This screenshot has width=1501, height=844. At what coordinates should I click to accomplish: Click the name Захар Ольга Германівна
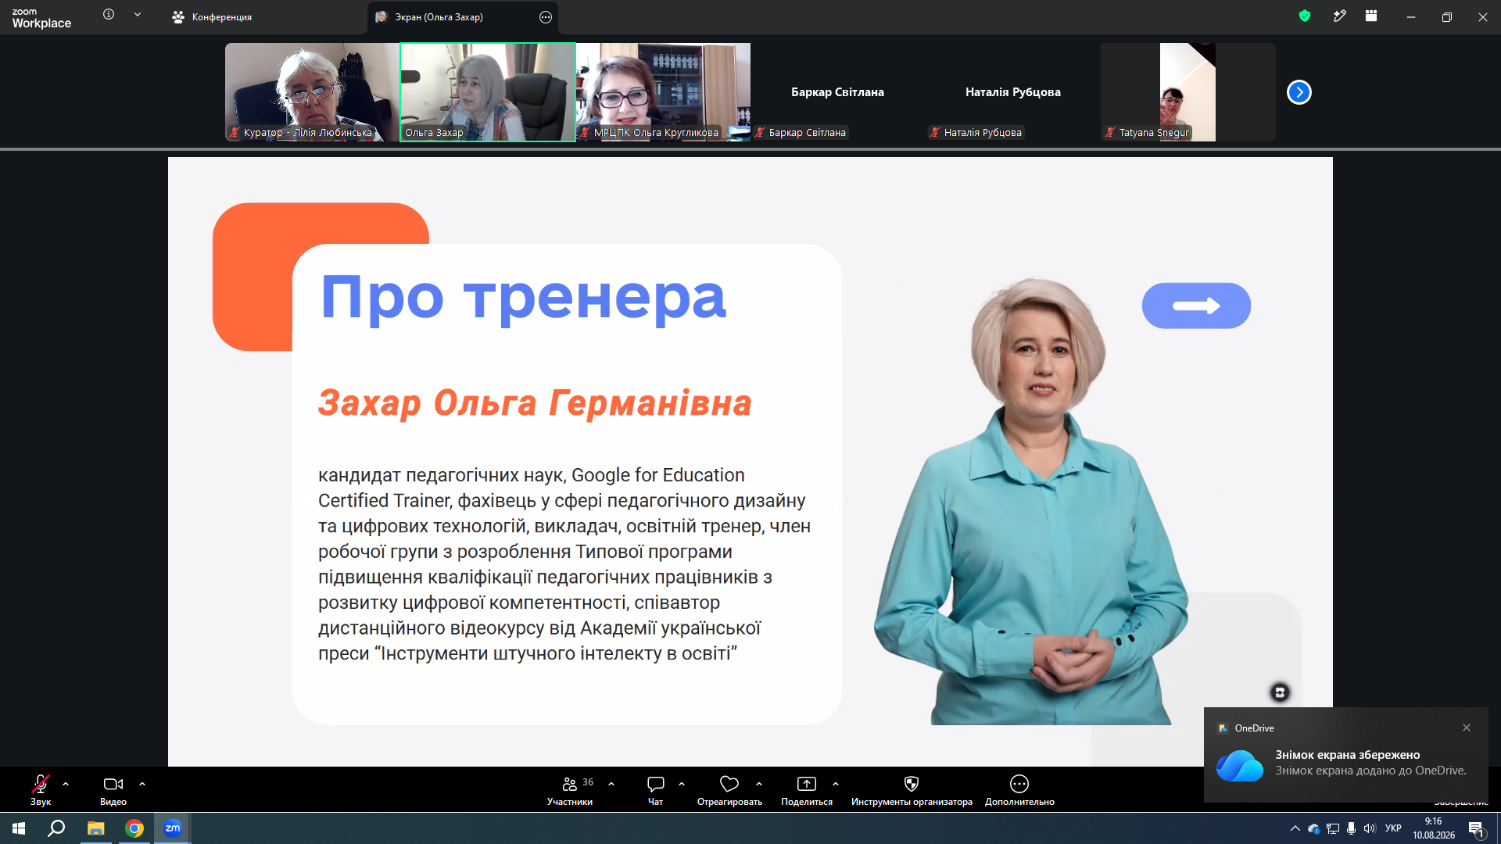[x=535, y=403]
